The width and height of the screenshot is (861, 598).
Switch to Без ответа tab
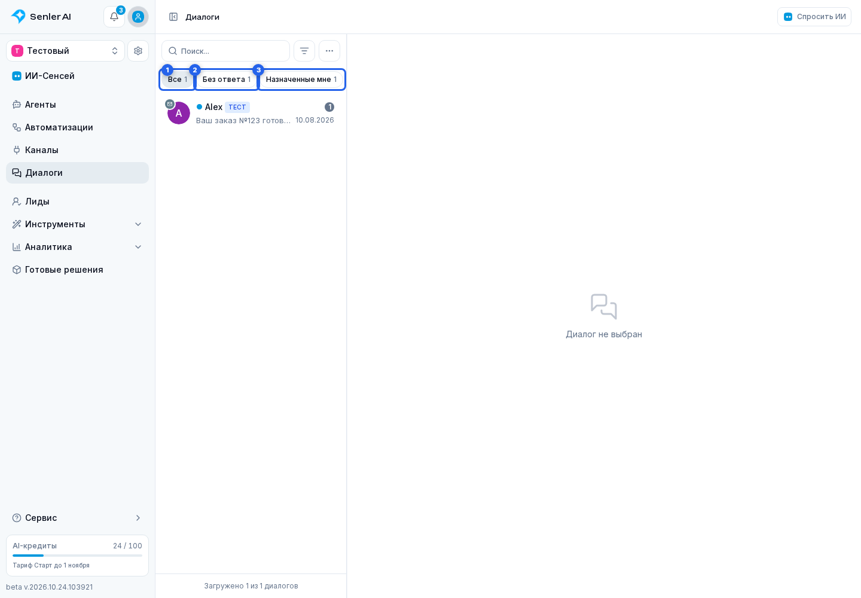227,80
